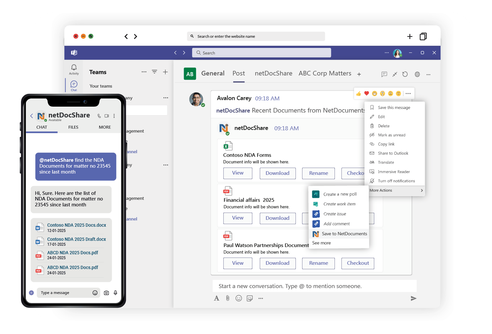Open the MORE tab in mobile app
Image resolution: width=492 pixels, height=334 pixels.
105,127
